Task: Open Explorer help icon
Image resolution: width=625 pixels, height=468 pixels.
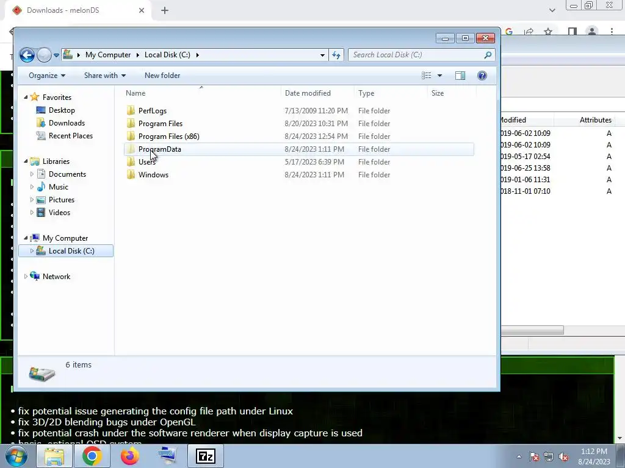Action: click(x=482, y=76)
